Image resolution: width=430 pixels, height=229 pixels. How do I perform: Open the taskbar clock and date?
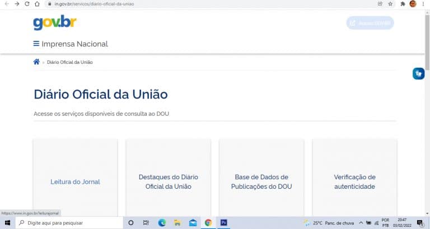pyautogui.click(x=402, y=223)
